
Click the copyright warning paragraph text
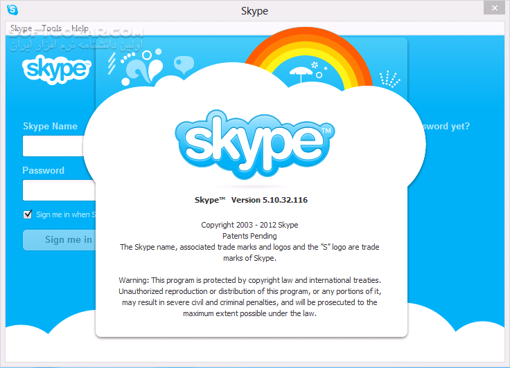249,297
